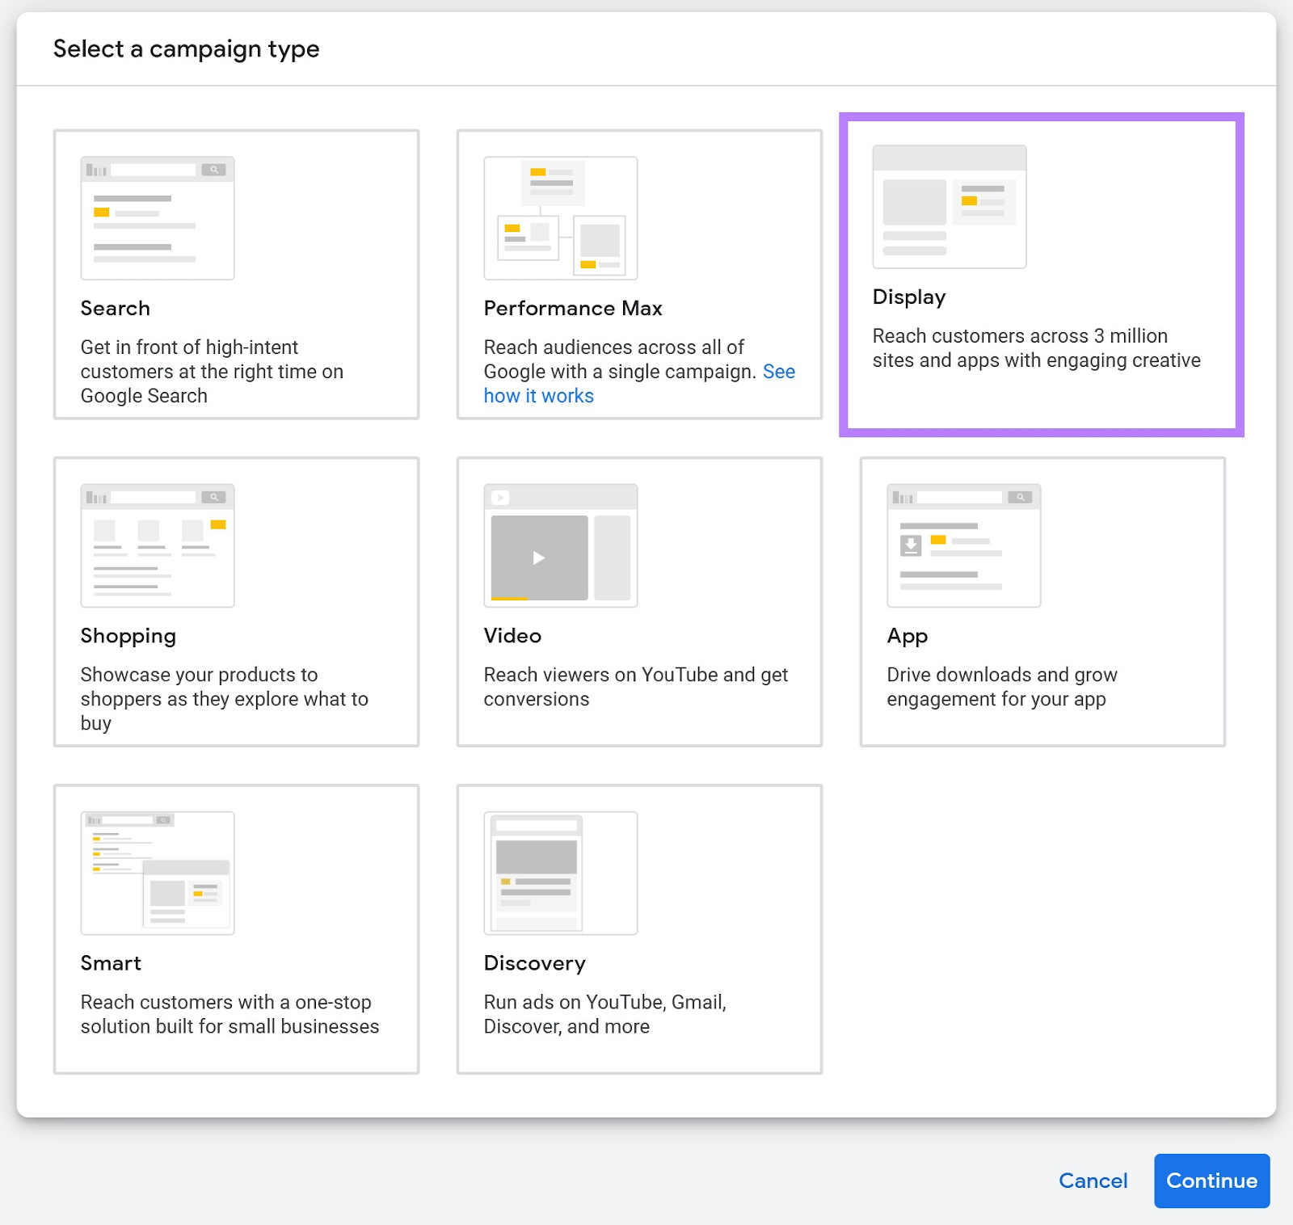The height and width of the screenshot is (1225, 1293).
Task: Select the Display campaign type heading
Action: pyautogui.click(x=908, y=297)
